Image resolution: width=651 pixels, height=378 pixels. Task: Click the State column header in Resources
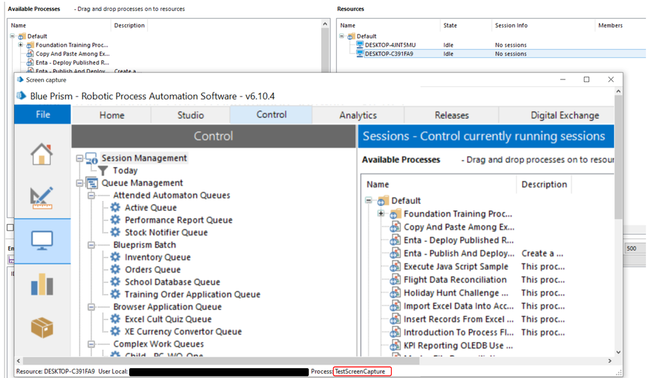tap(450, 25)
